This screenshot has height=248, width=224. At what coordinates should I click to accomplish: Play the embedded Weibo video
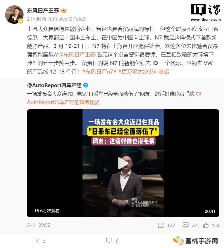pos(123,163)
